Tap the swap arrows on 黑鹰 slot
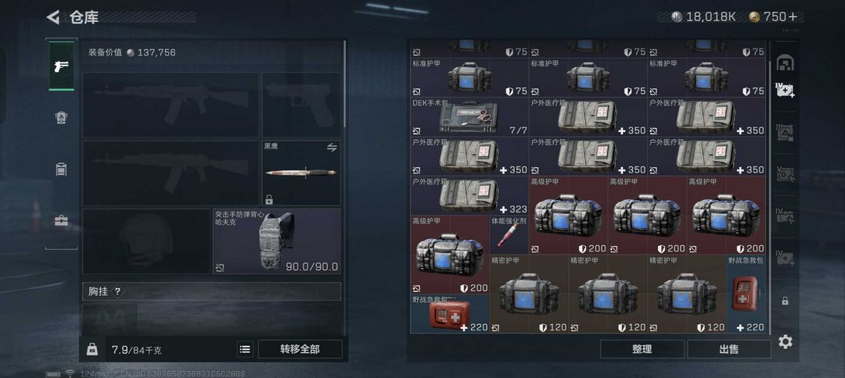This screenshot has height=378, width=845. click(332, 148)
